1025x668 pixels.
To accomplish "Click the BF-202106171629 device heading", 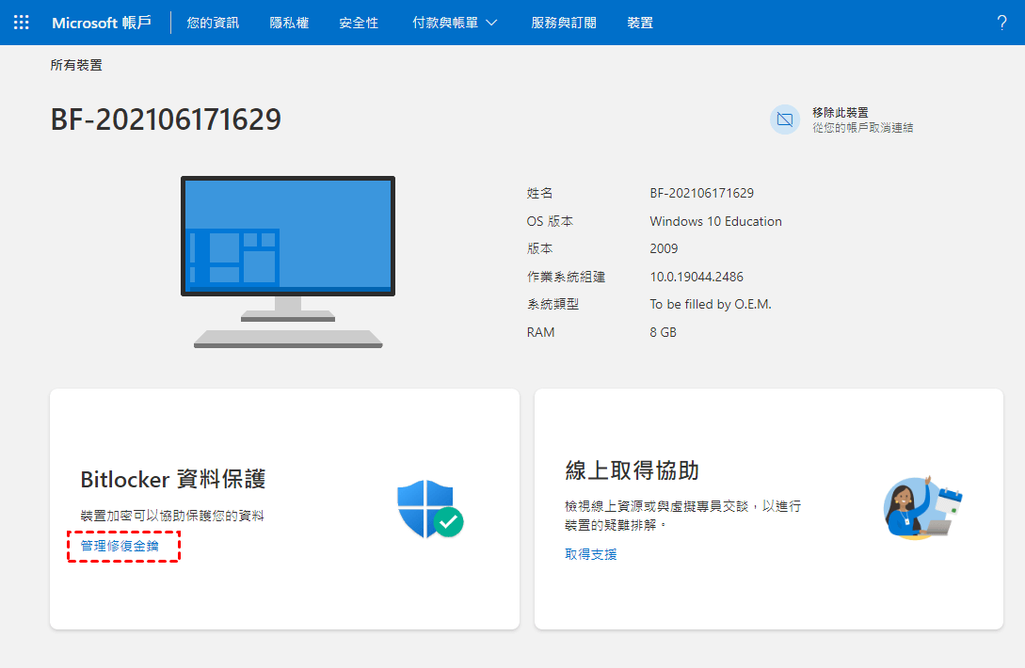I will 166,119.
